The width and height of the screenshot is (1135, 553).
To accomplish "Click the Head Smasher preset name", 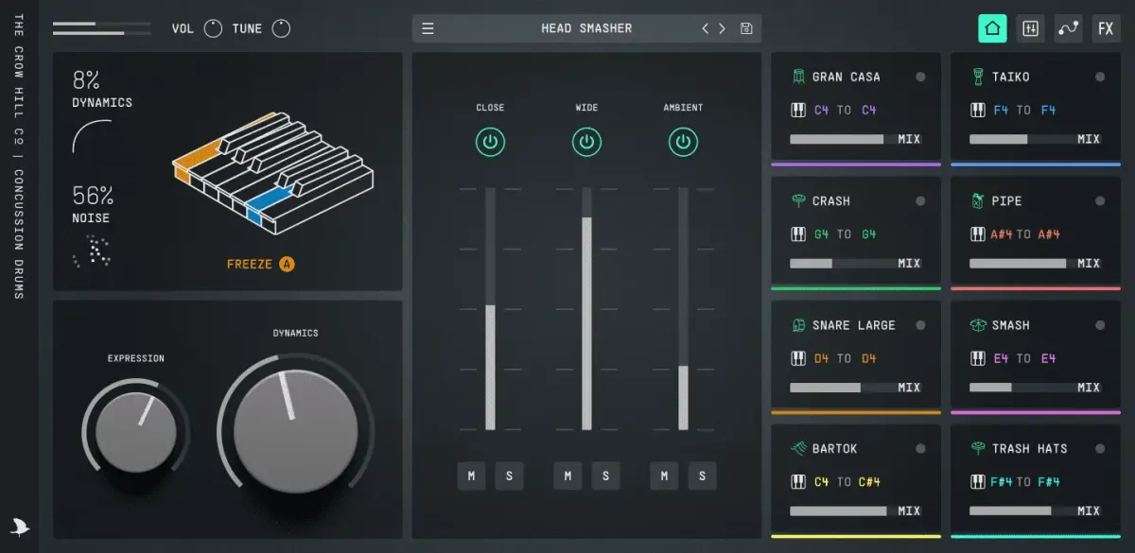I will pyautogui.click(x=586, y=28).
